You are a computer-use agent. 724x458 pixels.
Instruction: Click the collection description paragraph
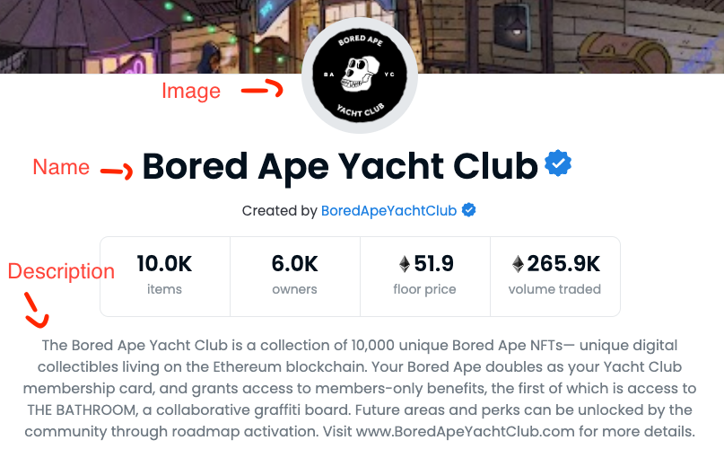coord(360,388)
